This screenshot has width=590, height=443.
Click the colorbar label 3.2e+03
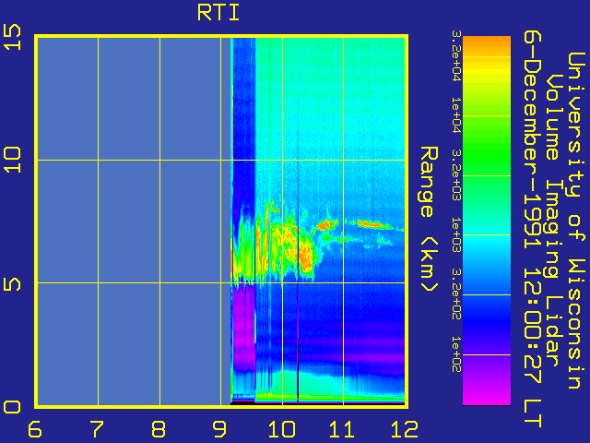(456, 174)
